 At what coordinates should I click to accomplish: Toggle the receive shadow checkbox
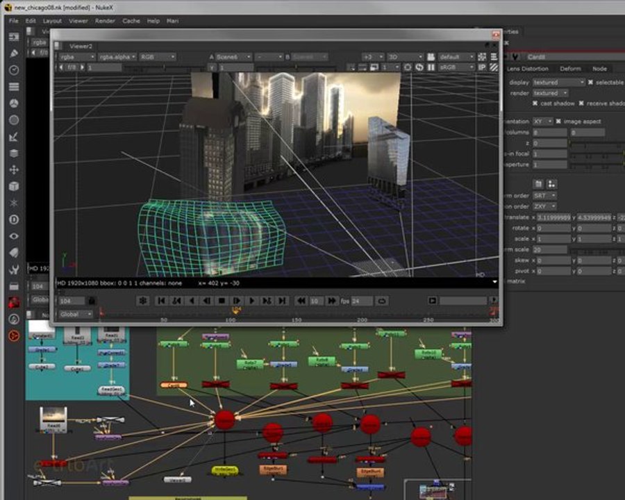(x=581, y=103)
